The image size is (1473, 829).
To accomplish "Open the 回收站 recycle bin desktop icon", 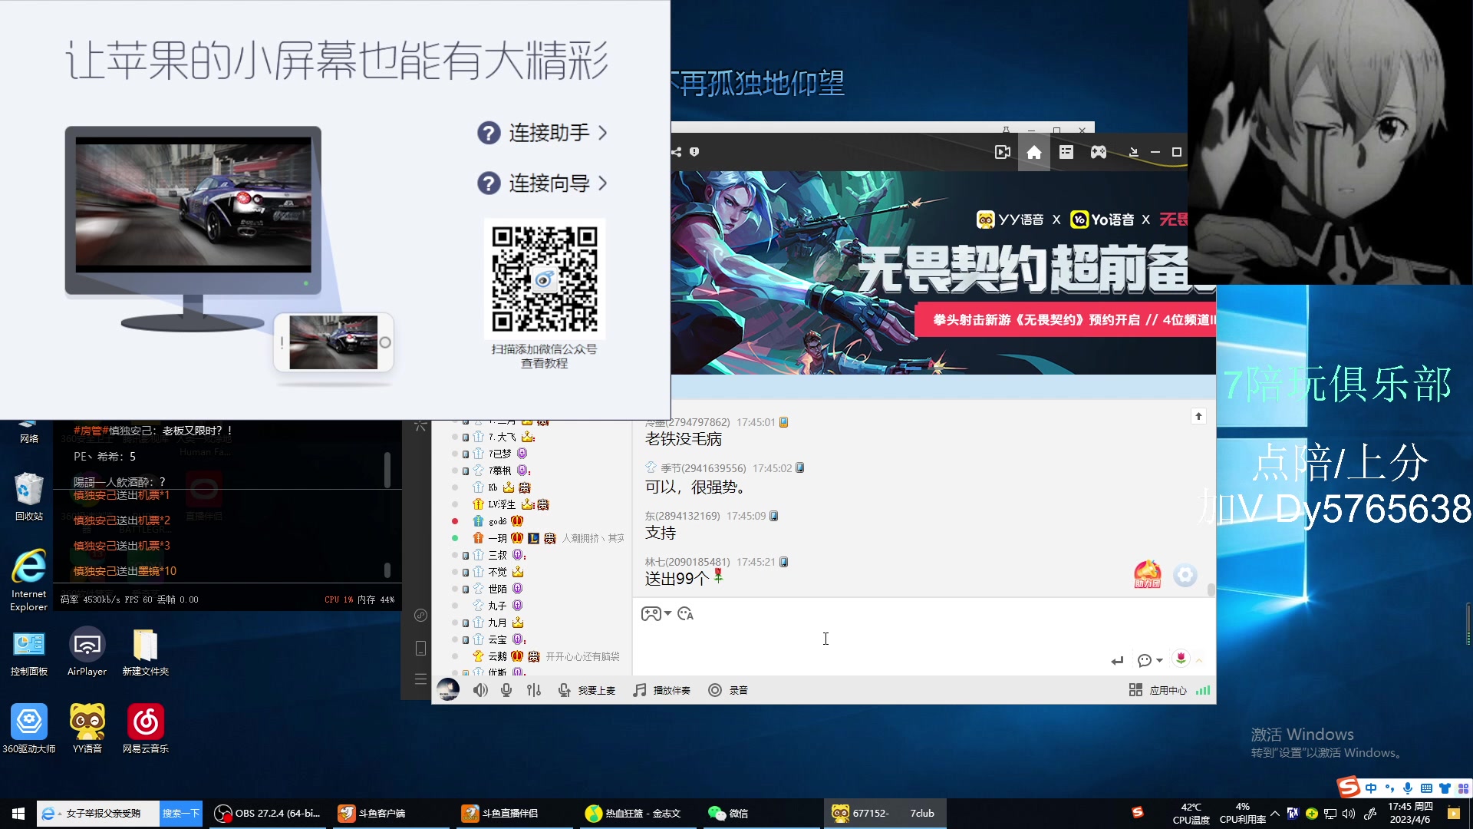I will click(x=28, y=497).
